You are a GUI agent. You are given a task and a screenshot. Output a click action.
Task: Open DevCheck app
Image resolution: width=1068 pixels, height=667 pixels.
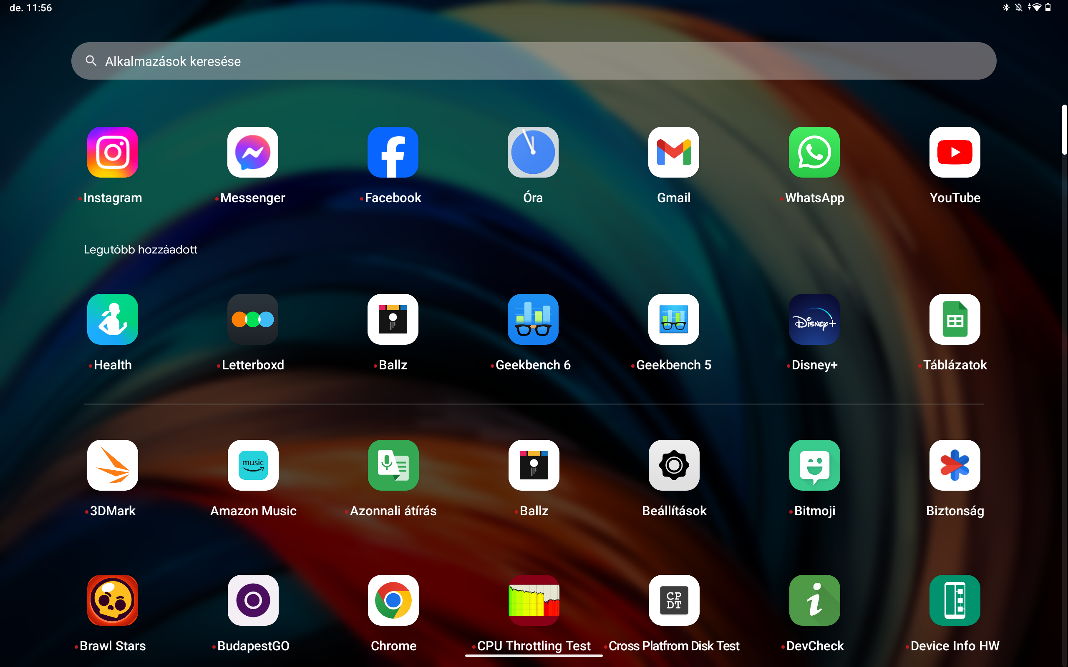coord(814,600)
